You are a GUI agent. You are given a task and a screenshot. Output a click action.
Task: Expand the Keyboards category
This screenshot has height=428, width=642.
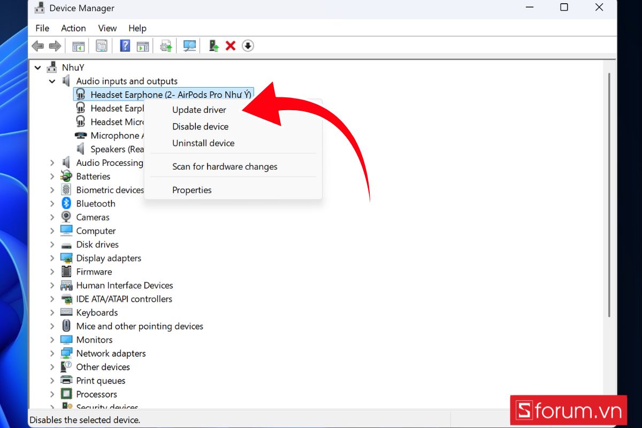[x=52, y=312]
